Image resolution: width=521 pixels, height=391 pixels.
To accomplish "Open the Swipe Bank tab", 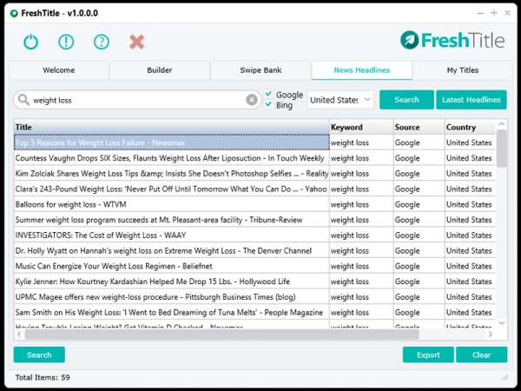I will pos(260,70).
